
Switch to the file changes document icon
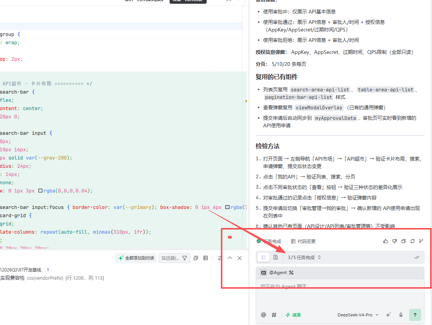tap(276, 258)
